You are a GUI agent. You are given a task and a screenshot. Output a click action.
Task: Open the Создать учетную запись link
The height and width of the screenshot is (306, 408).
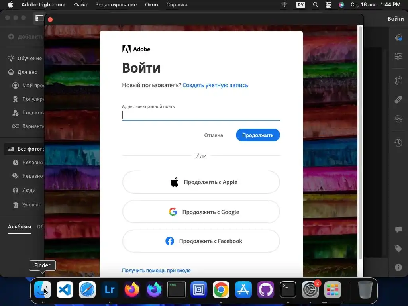tap(215, 85)
